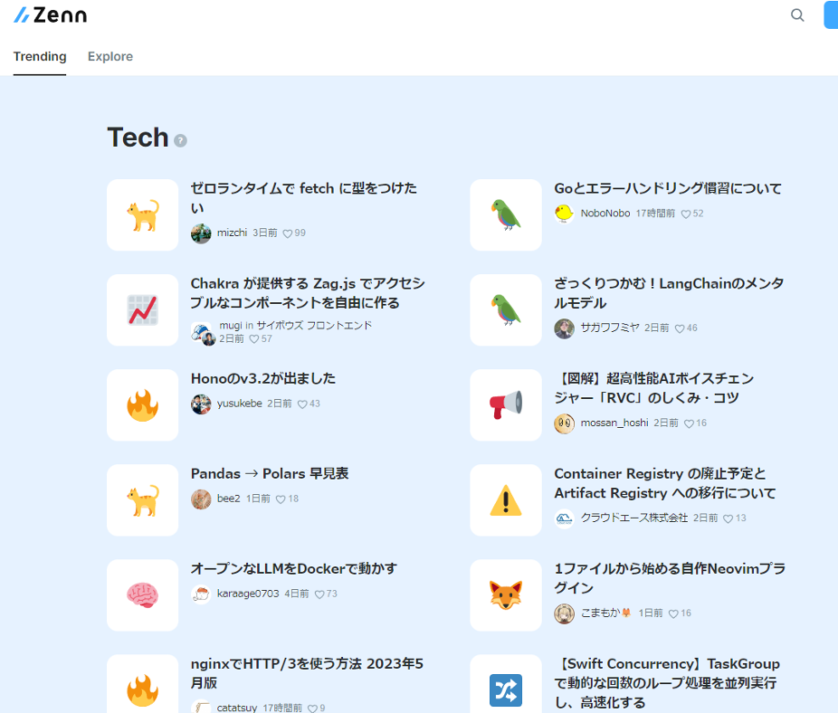
Task: Open author name yusukebe
Action: pyautogui.click(x=240, y=403)
